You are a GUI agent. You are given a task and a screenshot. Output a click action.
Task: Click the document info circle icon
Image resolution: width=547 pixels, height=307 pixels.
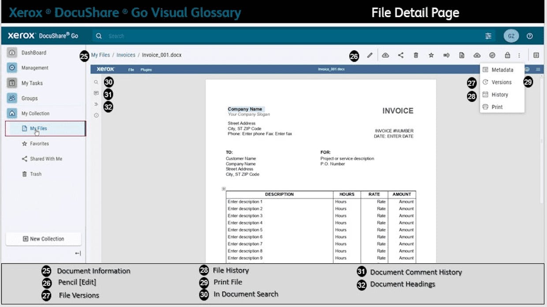[96, 115]
